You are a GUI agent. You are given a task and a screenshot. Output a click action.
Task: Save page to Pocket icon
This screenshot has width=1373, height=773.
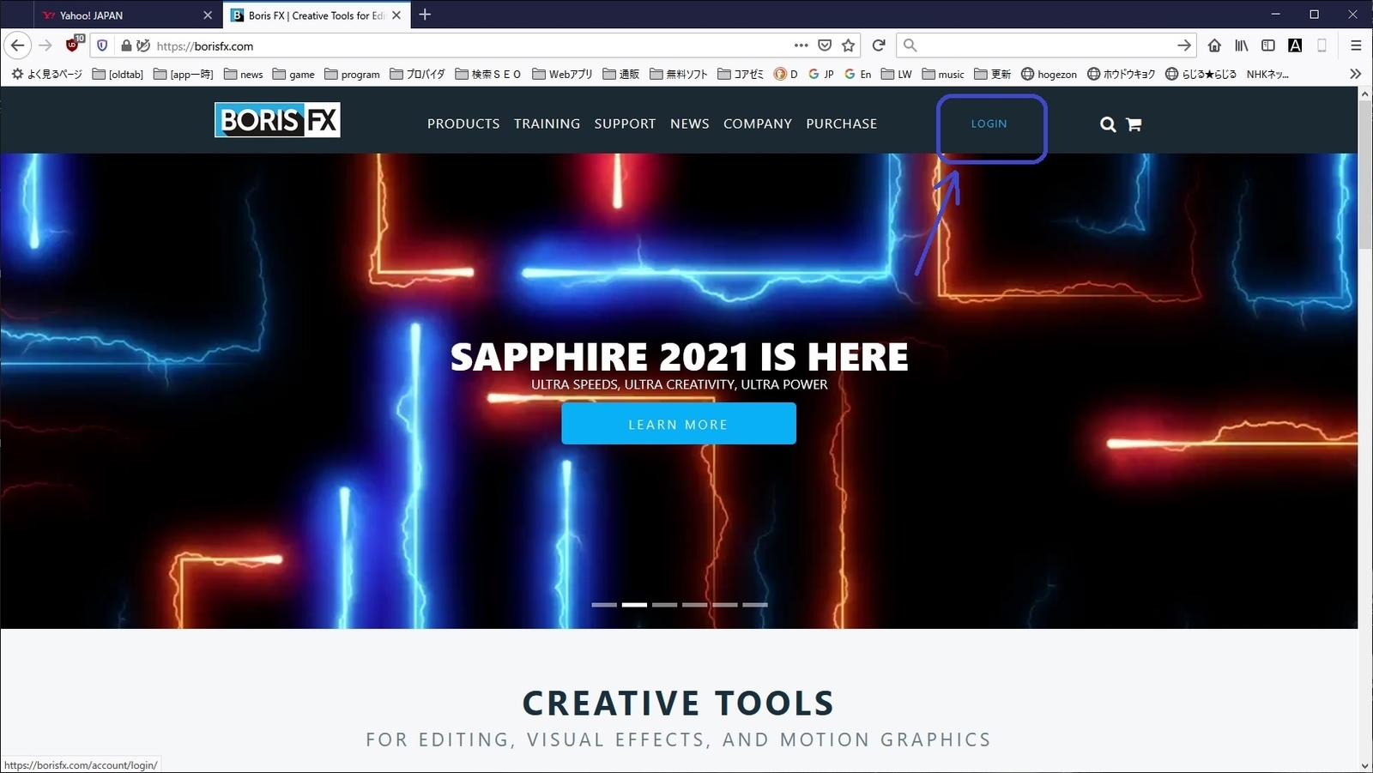pos(825,45)
